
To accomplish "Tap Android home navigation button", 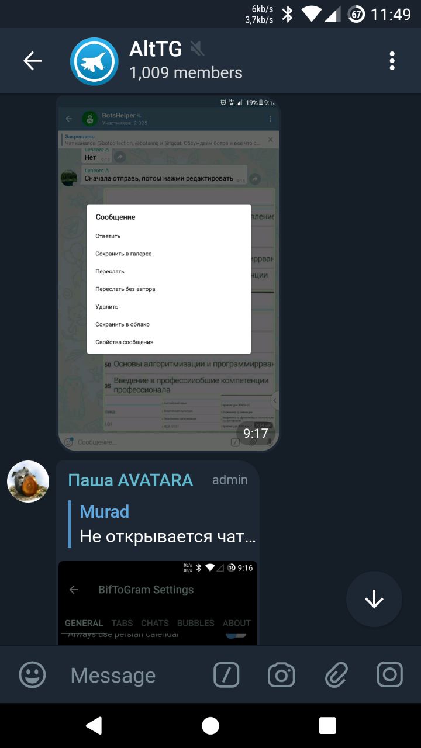I will click(210, 725).
